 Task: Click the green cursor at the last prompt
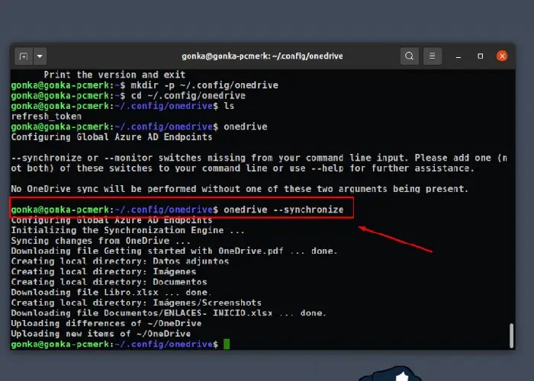(x=227, y=344)
